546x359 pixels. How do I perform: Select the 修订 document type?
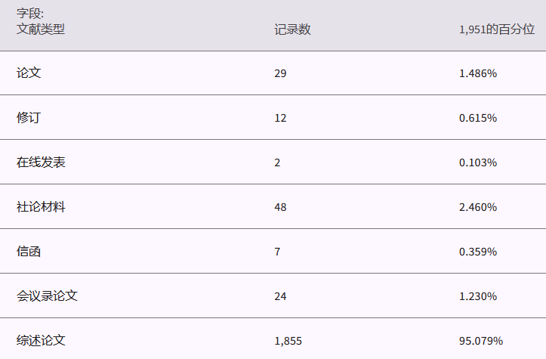29,118
